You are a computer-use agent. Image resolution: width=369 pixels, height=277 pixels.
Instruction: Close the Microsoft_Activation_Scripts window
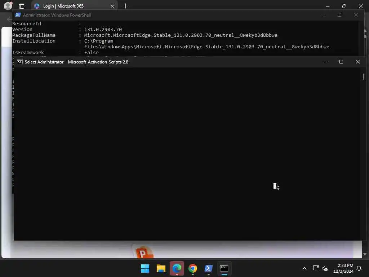[x=358, y=62]
